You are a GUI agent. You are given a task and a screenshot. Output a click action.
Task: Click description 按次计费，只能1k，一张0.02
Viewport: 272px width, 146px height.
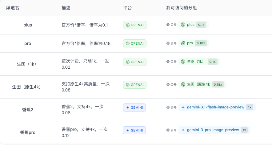click(x=85, y=64)
